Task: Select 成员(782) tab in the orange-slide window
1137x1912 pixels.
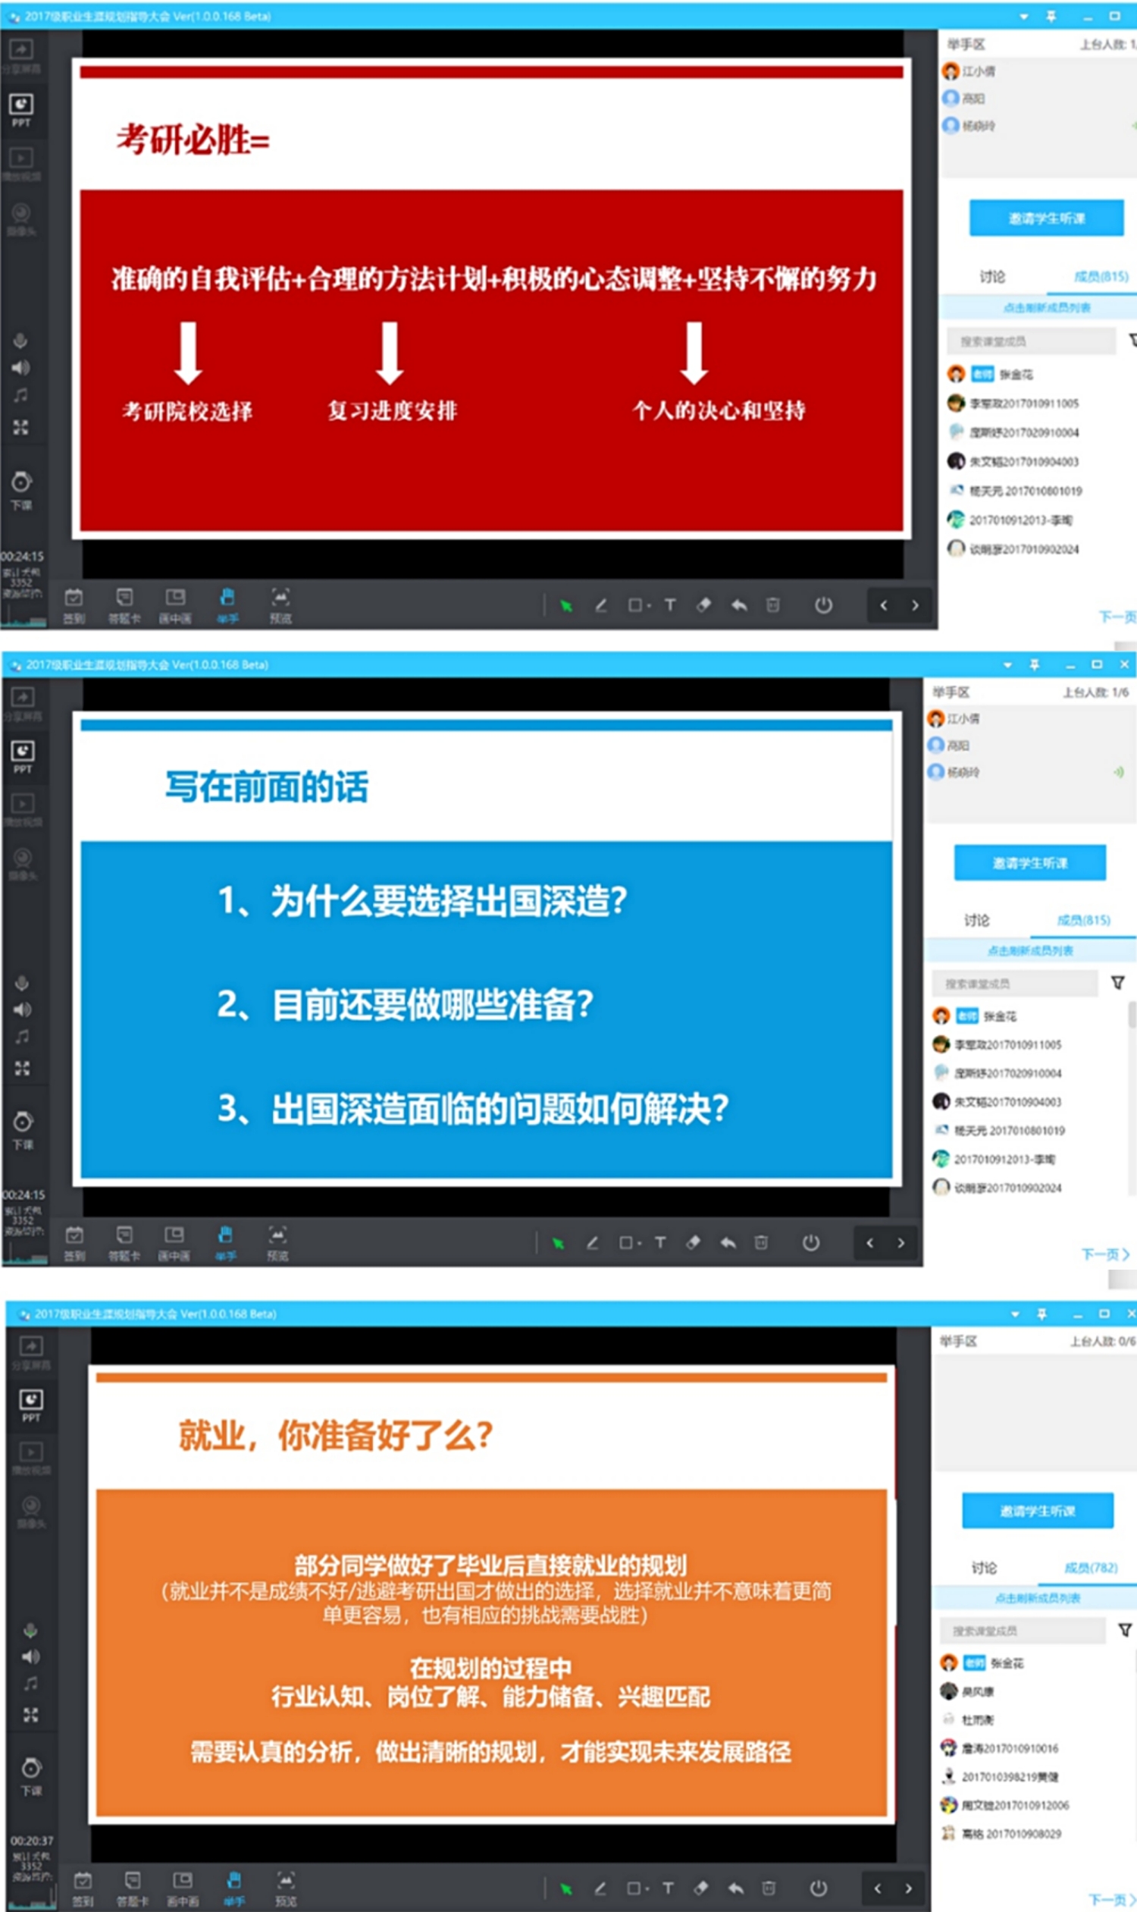Action: (x=1090, y=1568)
